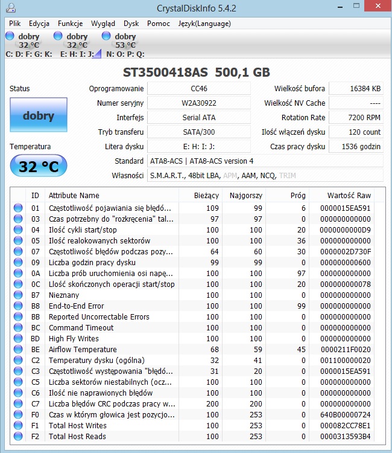Click the drive letter field E: H: I: J:
This screenshot has width=392, height=453.
click(199, 146)
